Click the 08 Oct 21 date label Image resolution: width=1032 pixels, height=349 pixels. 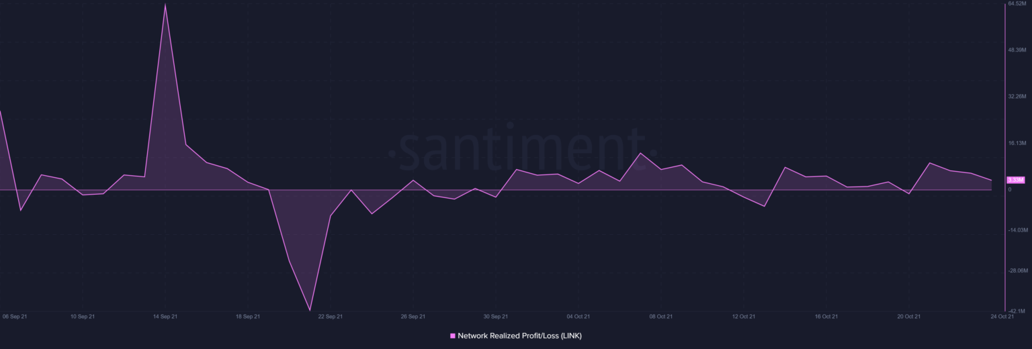(x=661, y=316)
